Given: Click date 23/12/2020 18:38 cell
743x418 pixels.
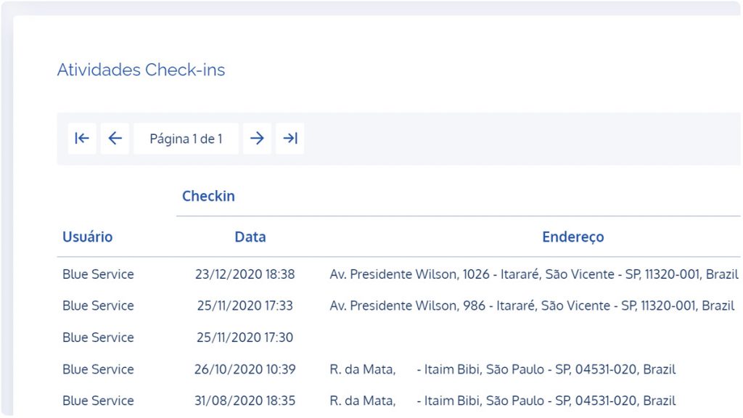Looking at the screenshot, I should [x=245, y=274].
